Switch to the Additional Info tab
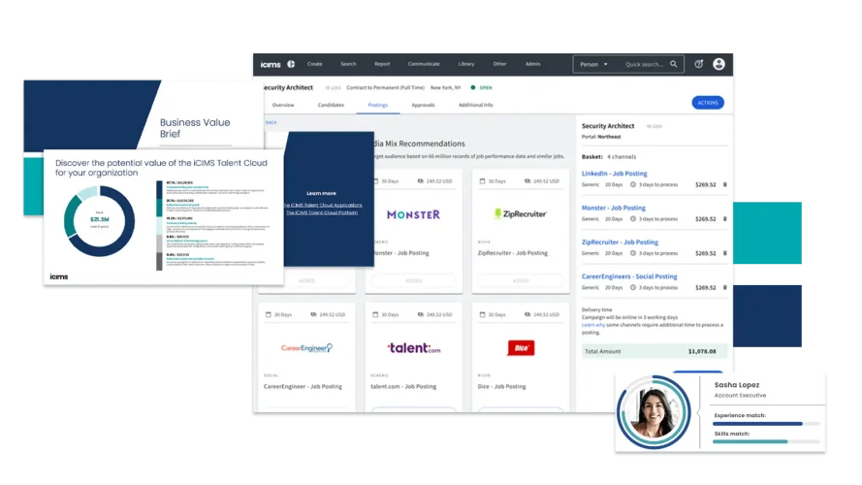Image resolution: width=862 pixels, height=485 pixels. point(475,105)
